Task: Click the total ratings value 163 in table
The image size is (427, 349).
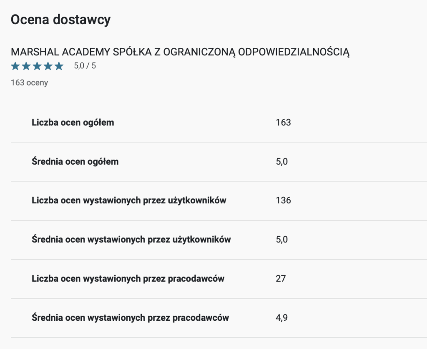Action: pos(283,123)
